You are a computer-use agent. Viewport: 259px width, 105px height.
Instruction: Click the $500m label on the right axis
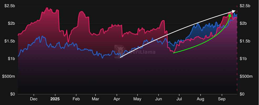[x=246, y=76]
